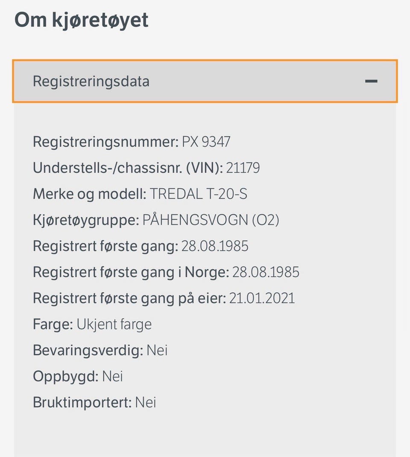
Task: Click the "Ukjent farge" colour value
Action: pyautogui.click(x=114, y=324)
